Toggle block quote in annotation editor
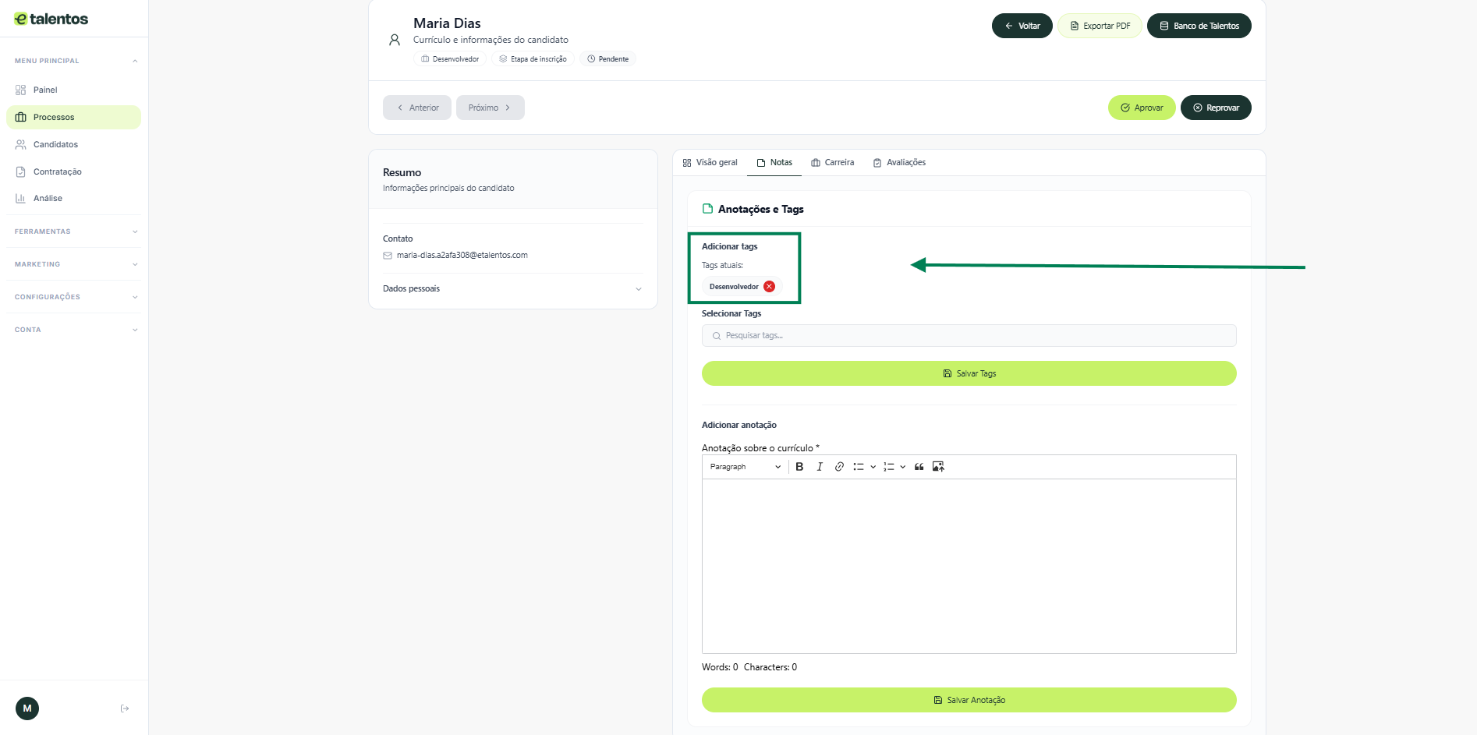The width and height of the screenshot is (1477, 735). [x=919, y=467]
